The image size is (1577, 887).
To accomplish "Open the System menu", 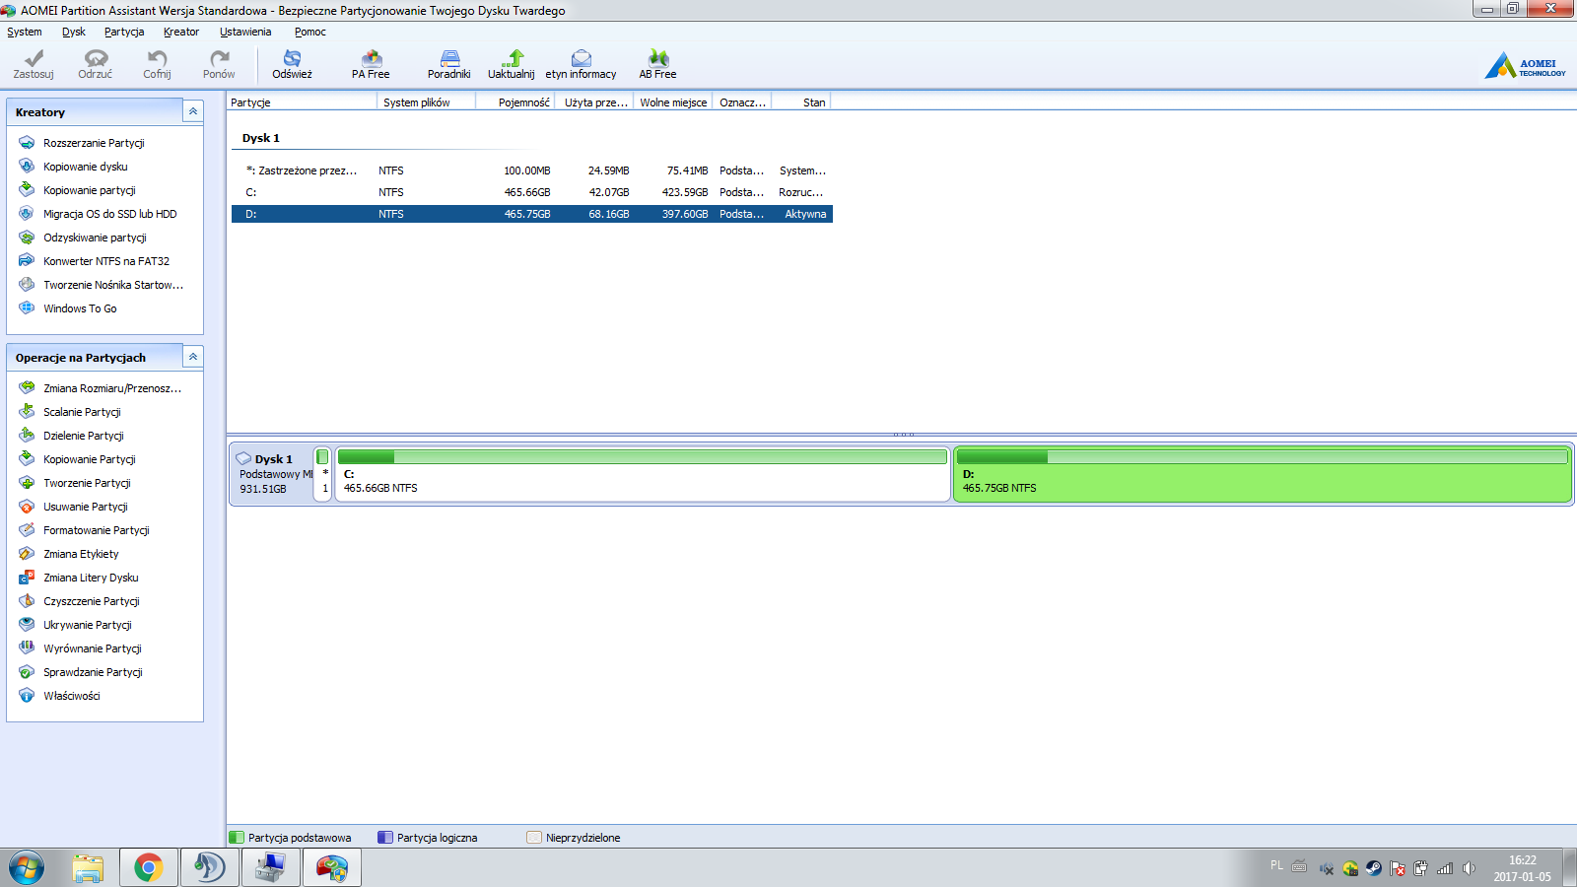I will [x=25, y=32].
